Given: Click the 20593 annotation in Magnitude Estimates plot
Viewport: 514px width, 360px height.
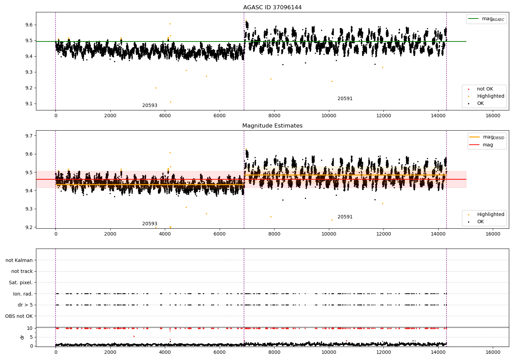Looking at the screenshot, I should click(150, 224).
